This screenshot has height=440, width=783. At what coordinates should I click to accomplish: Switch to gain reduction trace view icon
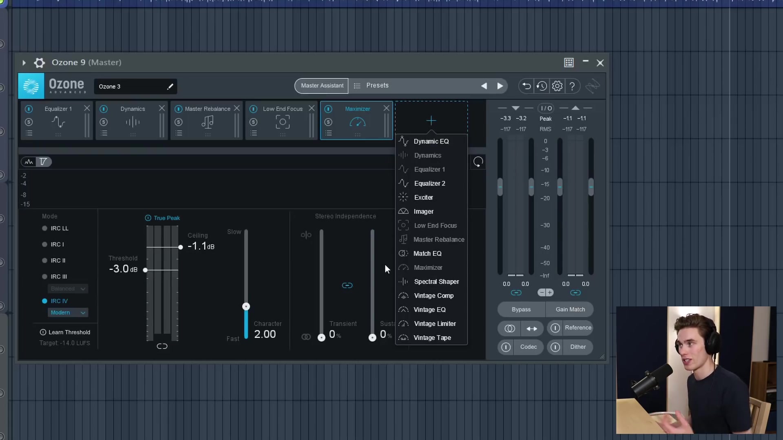43,162
